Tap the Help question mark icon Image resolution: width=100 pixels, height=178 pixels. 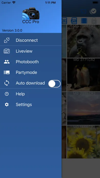7,94
